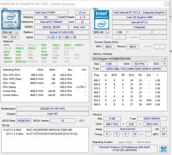Click the GPU clock 600.0 value
This screenshot has width=172, height=155.
[108, 47]
